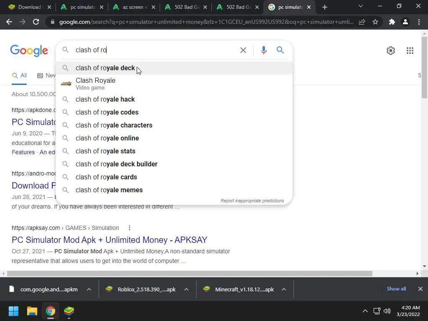Open network status in system tray
The height and width of the screenshot is (321, 428).
377,311
